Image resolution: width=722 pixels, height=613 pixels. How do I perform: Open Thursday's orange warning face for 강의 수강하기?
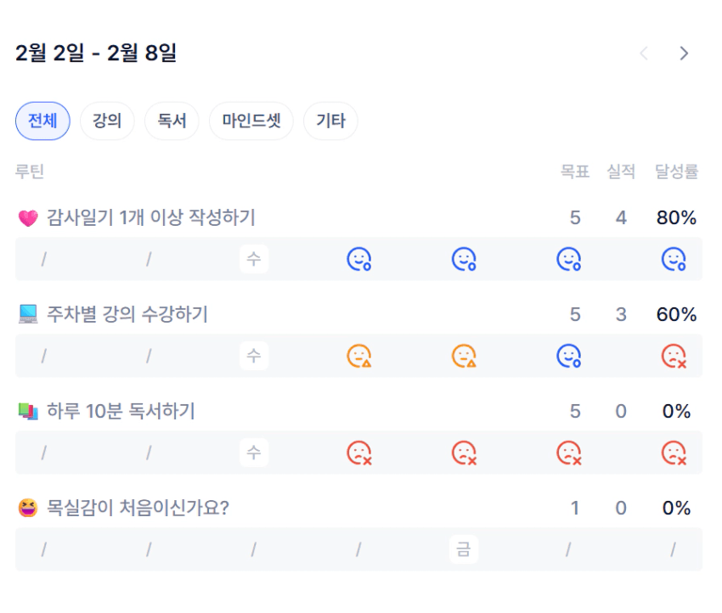(x=358, y=356)
